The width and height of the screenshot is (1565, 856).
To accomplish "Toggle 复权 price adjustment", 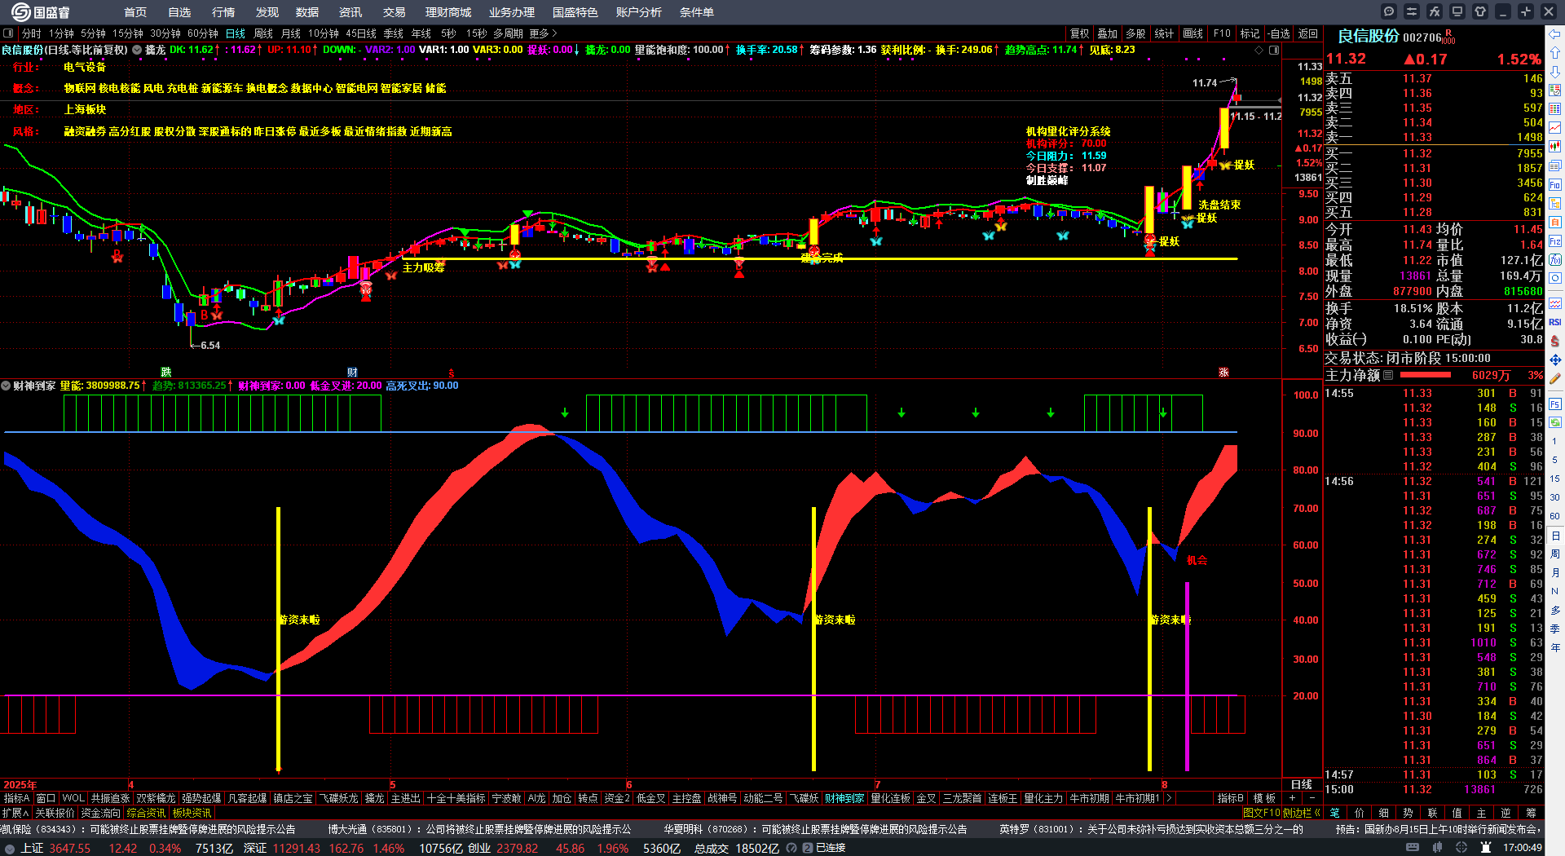I will 1079,33.
